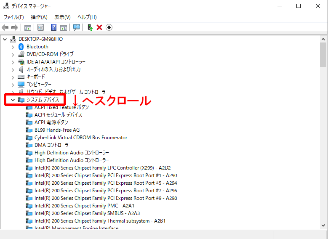Viewport: 328px width, 239px height.
Task: Select second High Definition Audio コントローラー
Action: click(72, 160)
